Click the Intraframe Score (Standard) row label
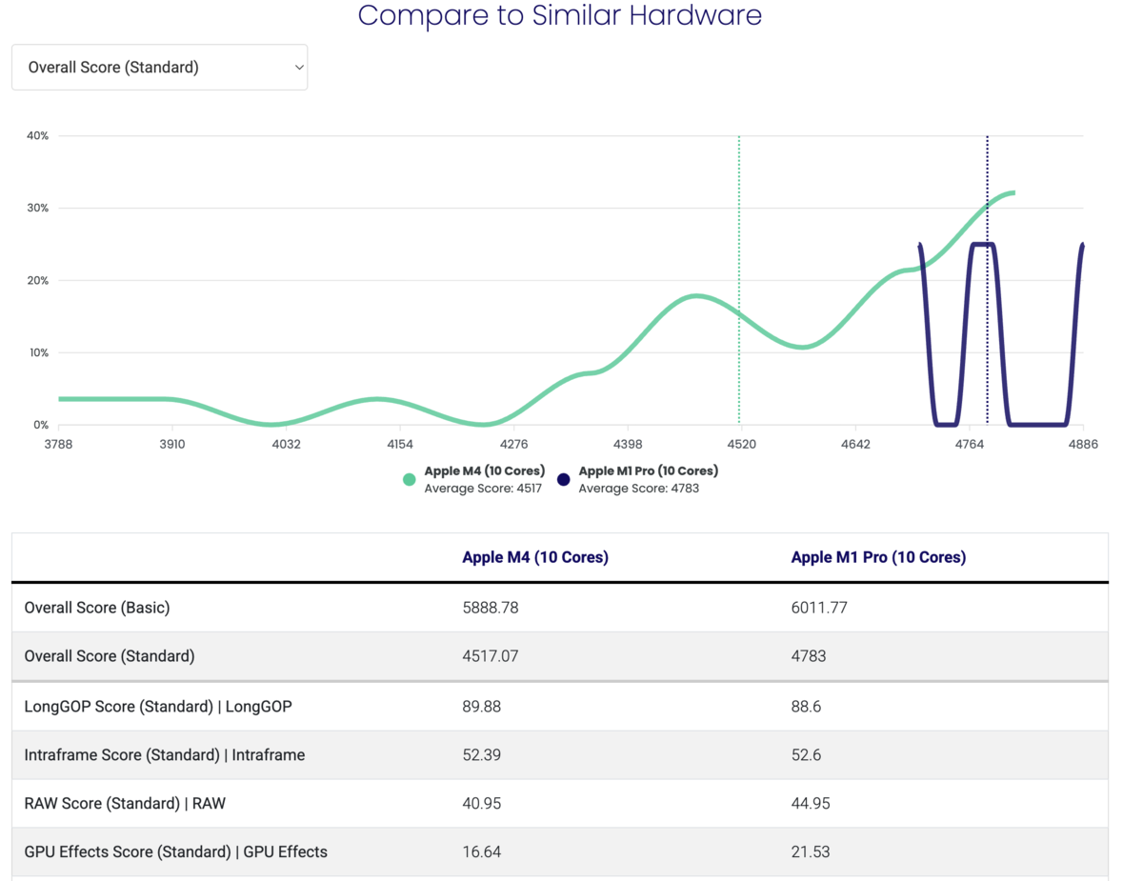 165,755
